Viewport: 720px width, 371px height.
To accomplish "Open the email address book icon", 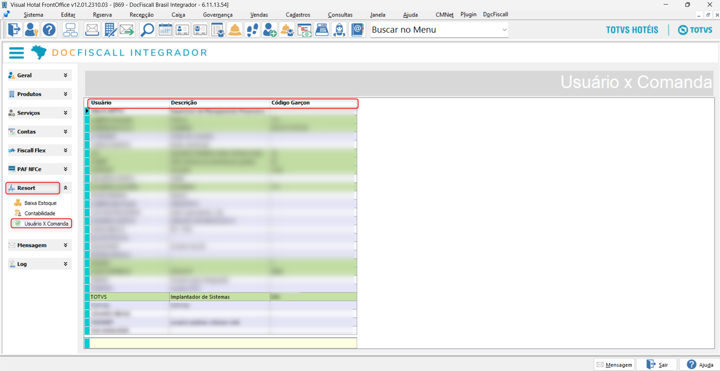I will pos(357,30).
